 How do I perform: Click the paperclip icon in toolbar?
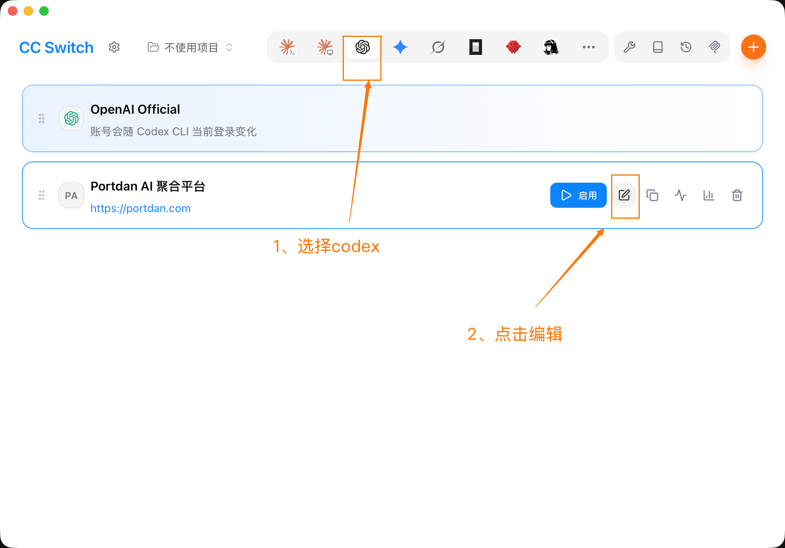tap(714, 47)
